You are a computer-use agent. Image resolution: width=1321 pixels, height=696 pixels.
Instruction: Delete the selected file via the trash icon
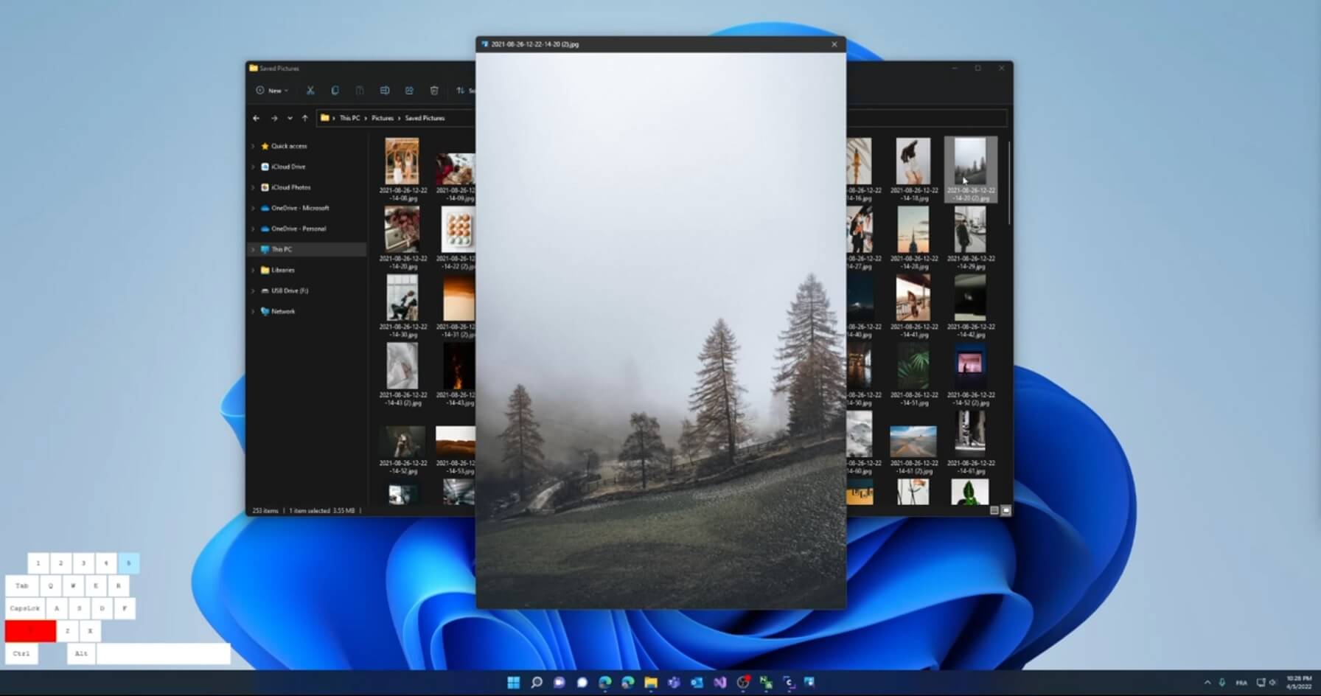click(434, 90)
